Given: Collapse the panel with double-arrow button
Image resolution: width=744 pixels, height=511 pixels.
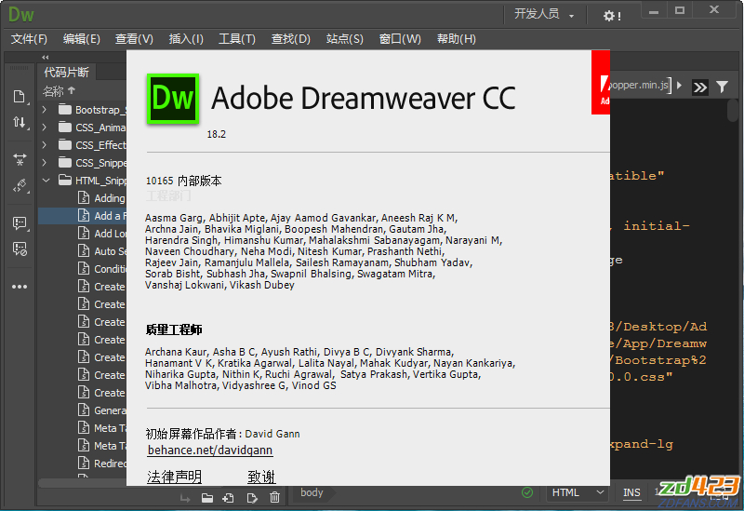Looking at the screenshot, I should click(x=45, y=57).
